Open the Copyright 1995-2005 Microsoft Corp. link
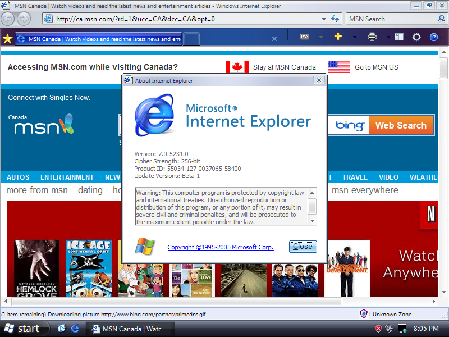Screen dimensions: 449x337 pyautogui.click(x=221, y=247)
